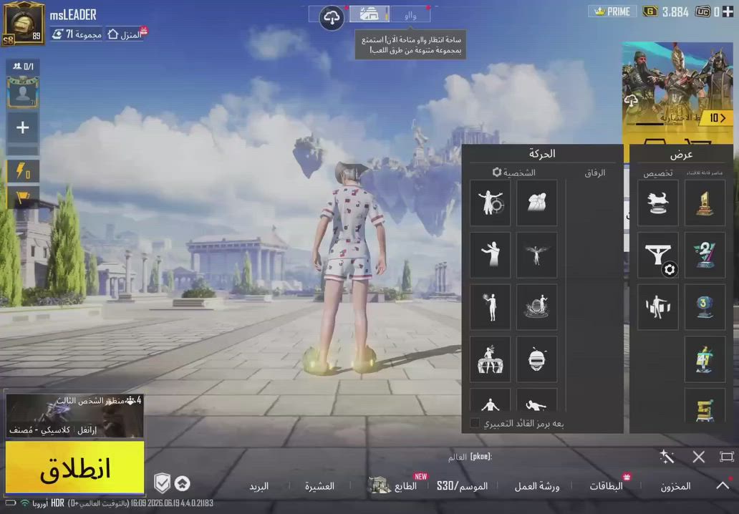Open the teammate slot avatar card

coord(23,92)
